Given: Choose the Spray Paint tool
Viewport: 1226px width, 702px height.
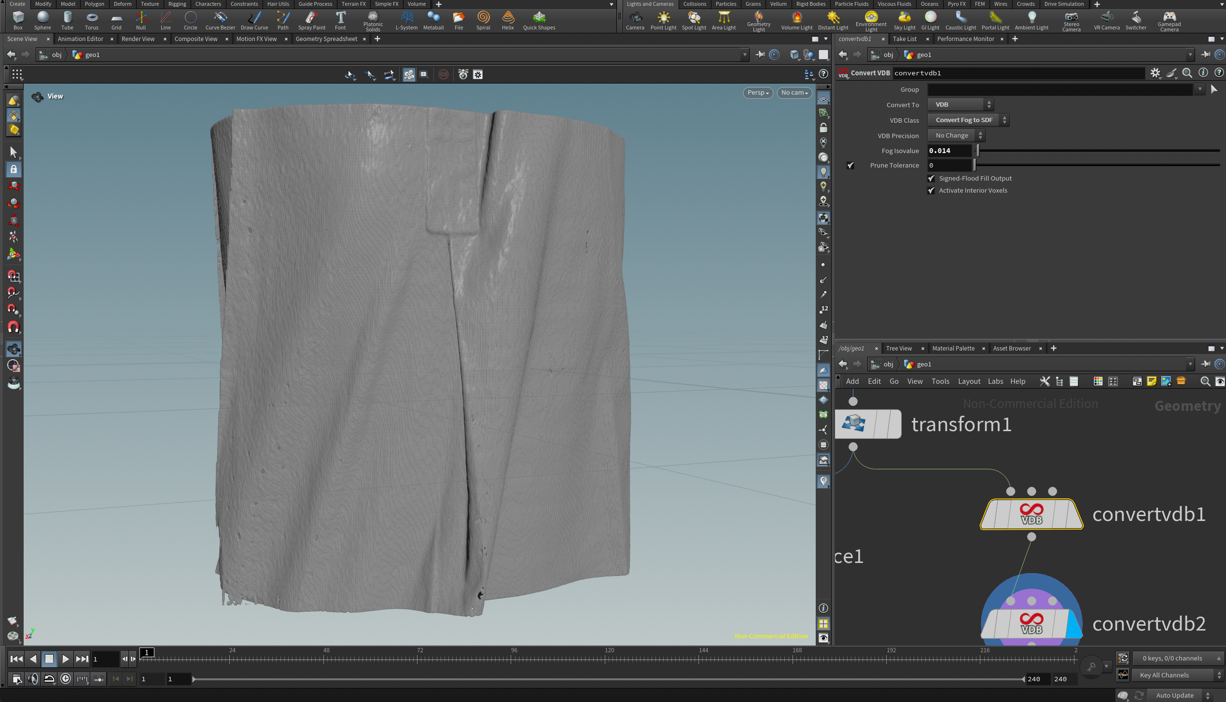Looking at the screenshot, I should (311, 20).
